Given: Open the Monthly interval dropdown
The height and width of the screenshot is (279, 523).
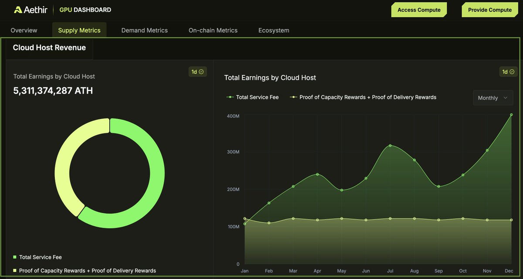Looking at the screenshot, I should pyautogui.click(x=493, y=98).
